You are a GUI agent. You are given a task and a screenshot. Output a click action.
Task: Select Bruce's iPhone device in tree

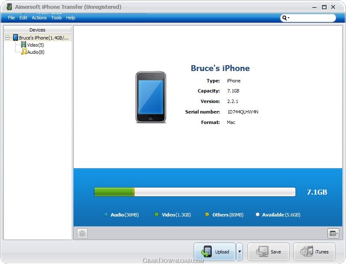point(44,38)
